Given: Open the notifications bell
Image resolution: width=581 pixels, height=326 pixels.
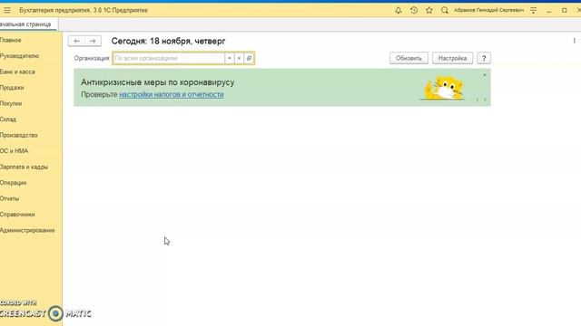Looking at the screenshot, I should click(x=399, y=10).
